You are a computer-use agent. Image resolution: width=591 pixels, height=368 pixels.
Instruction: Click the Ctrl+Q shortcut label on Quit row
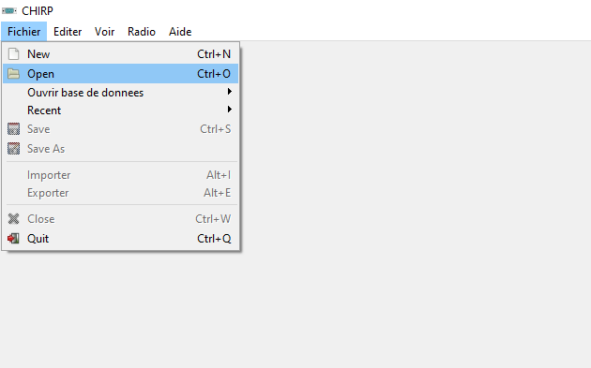tap(214, 239)
